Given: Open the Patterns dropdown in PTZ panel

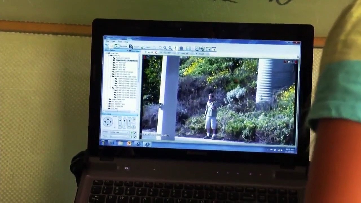Looking at the screenshot, I should (x=120, y=136).
